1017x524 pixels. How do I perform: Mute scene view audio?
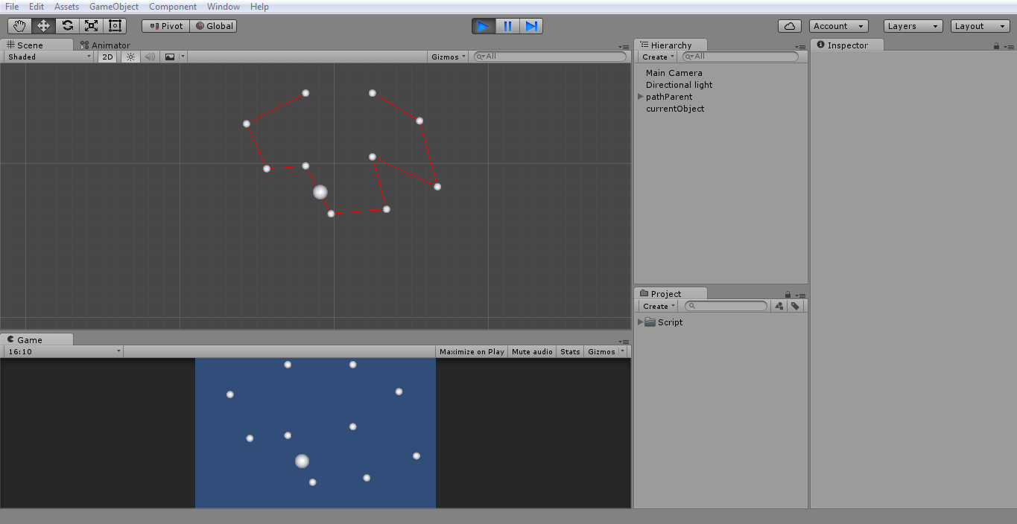point(149,57)
